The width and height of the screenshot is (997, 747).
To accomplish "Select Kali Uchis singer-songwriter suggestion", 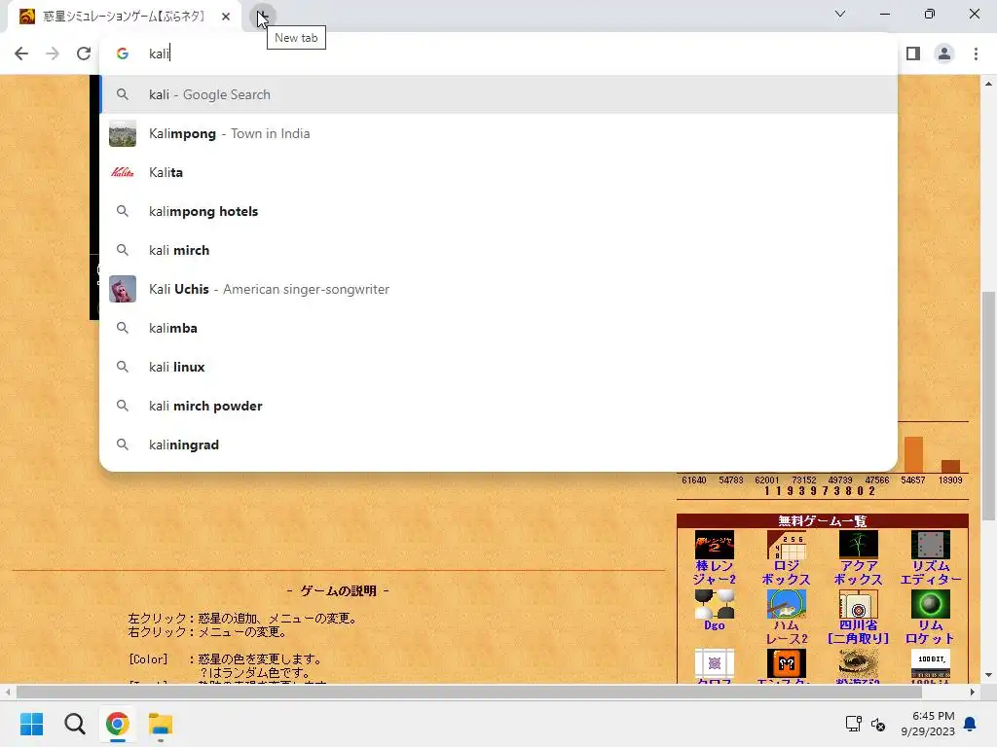I will (498, 289).
